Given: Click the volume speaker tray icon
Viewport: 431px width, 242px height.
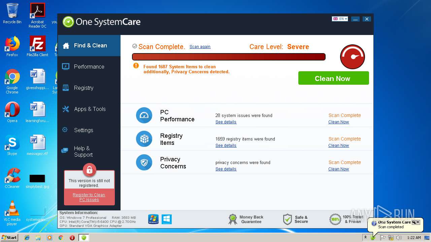Looking at the screenshot, I should pos(399,238).
